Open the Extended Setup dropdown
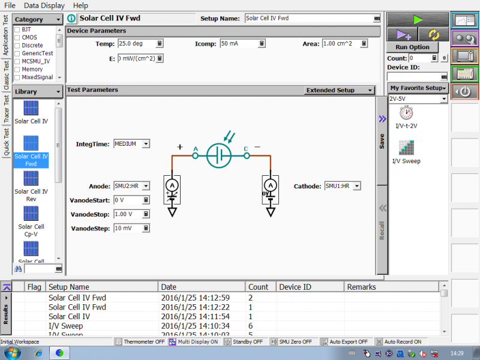 [x=339, y=91]
